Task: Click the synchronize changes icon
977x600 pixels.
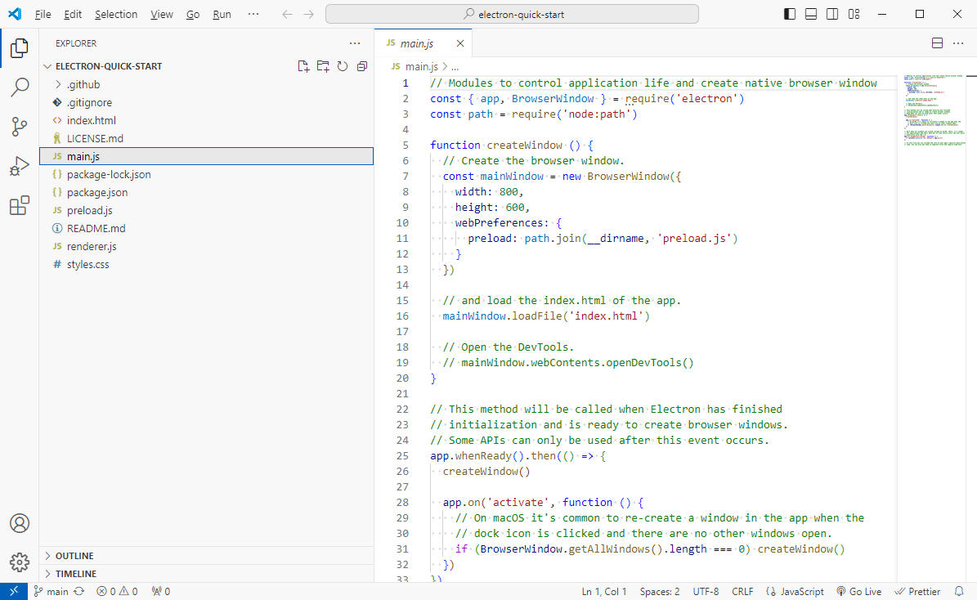Action: 79,591
